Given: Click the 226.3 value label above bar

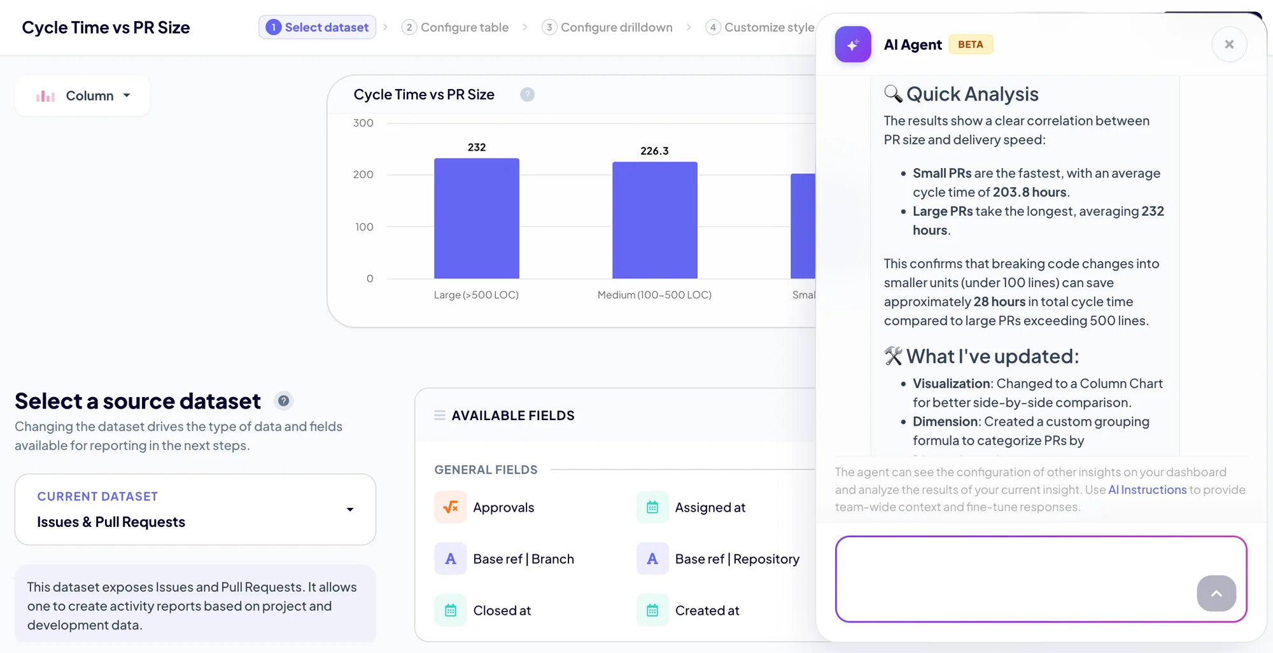Looking at the screenshot, I should point(654,151).
